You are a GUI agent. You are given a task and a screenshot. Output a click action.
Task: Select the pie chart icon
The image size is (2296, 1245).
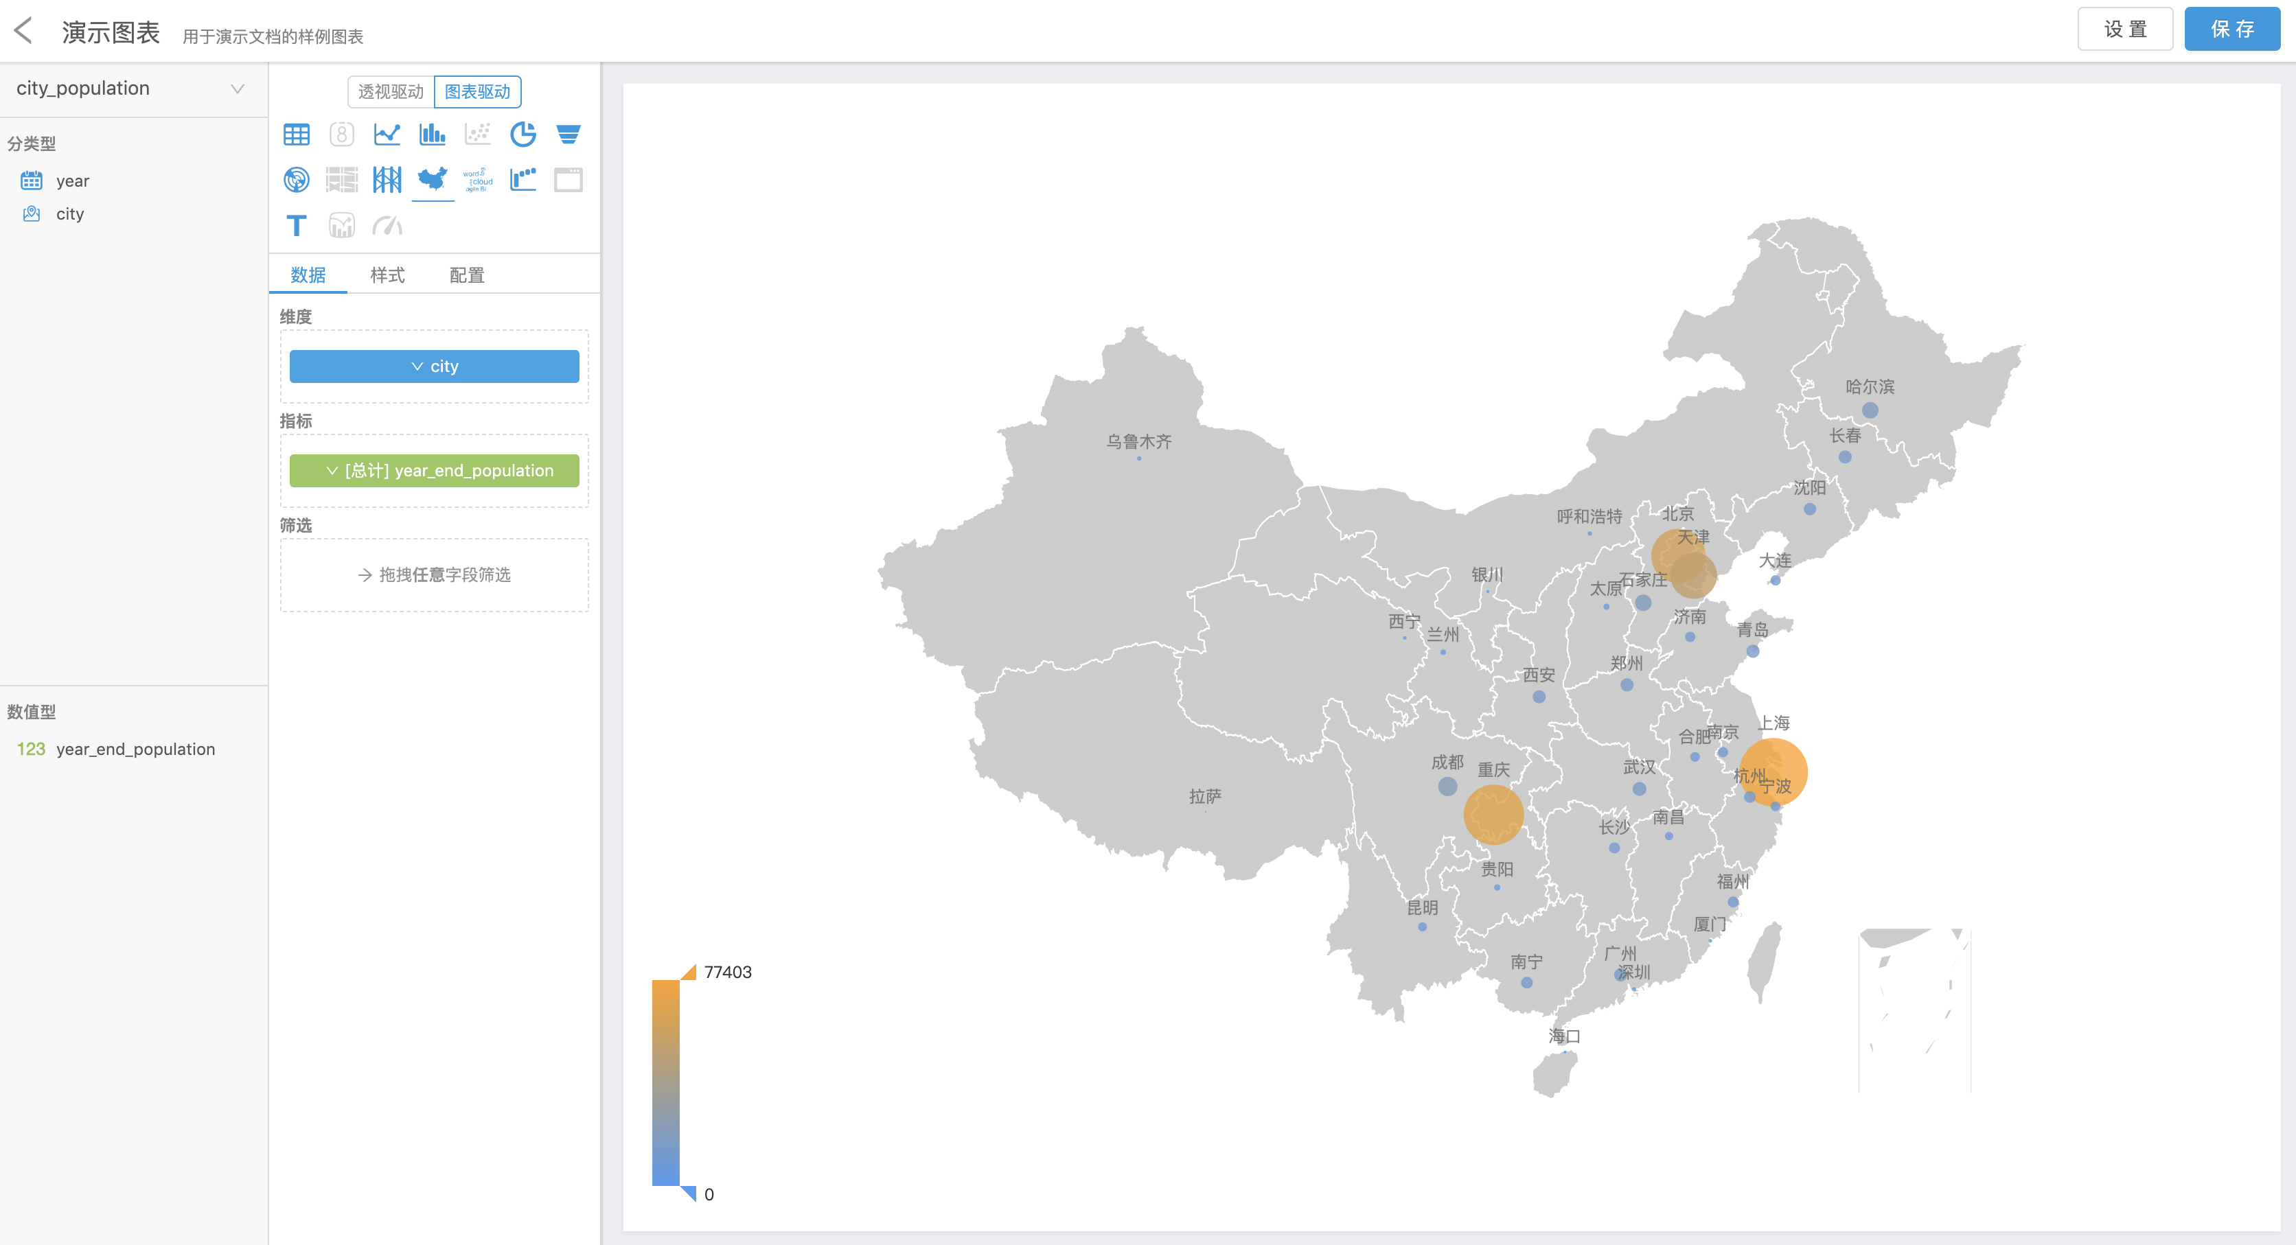coord(523,135)
